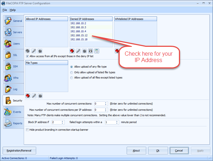Select denied IP 192.168.10.3

pos(91,27)
